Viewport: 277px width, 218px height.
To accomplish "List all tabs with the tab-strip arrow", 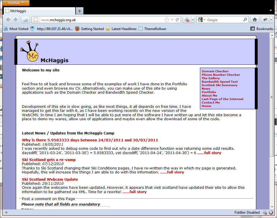I will (271, 10).
